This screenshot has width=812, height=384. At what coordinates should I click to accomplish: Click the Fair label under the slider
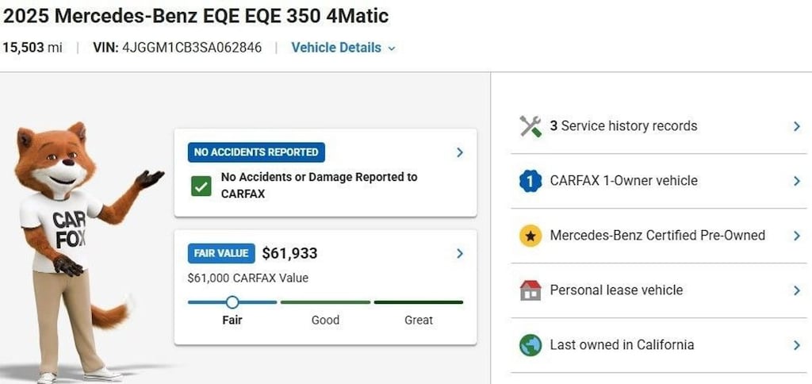pyautogui.click(x=232, y=321)
